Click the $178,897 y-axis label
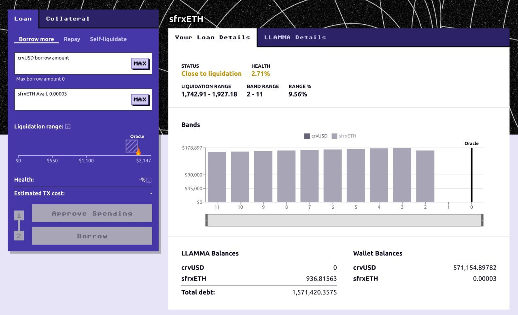 point(192,148)
